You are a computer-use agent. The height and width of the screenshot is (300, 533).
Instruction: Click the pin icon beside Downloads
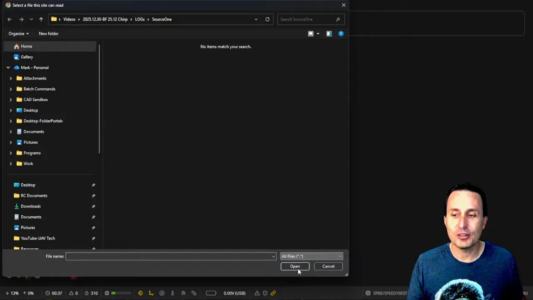(x=93, y=206)
